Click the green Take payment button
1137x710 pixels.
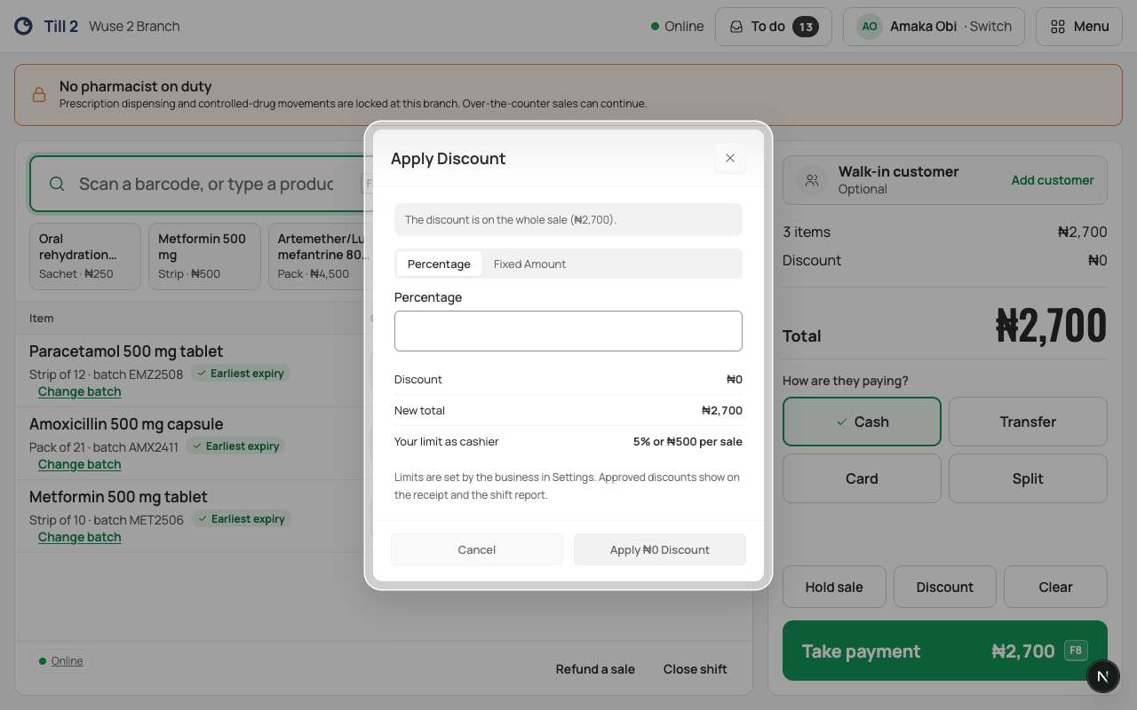point(945,651)
